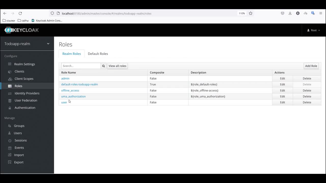Viewport: 326px width, 183px height.
Task: Delete the user role
Action: [307, 102]
